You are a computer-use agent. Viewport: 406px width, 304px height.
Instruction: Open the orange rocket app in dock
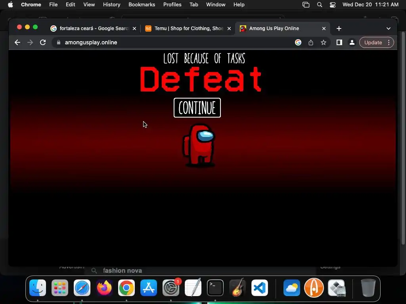[x=314, y=288]
